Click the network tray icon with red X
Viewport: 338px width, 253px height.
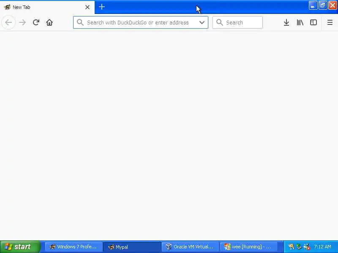pyautogui.click(x=307, y=247)
